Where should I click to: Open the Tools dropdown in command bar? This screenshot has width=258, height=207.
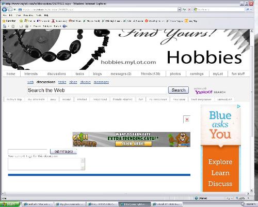point(57,26)
